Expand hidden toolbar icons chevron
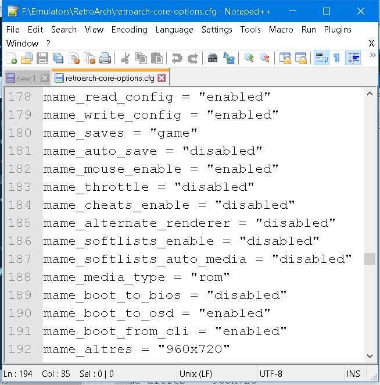This screenshot has height=385, width=380. [x=372, y=55]
